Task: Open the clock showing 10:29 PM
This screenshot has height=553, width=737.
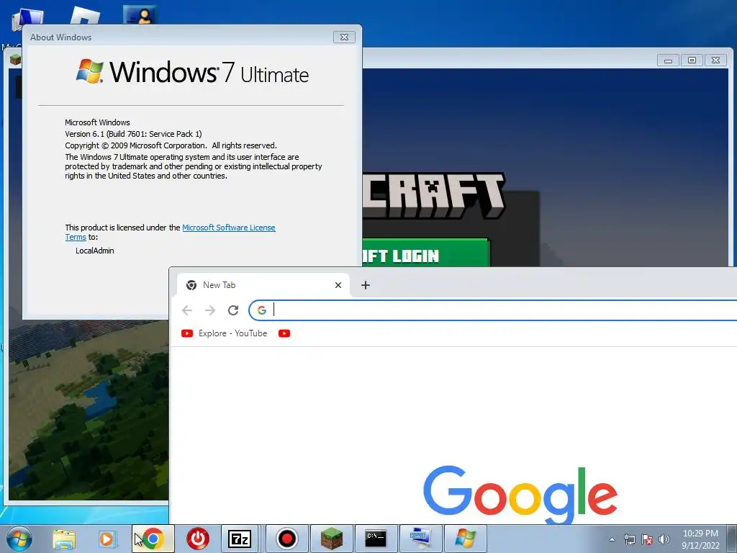Action: point(700,539)
